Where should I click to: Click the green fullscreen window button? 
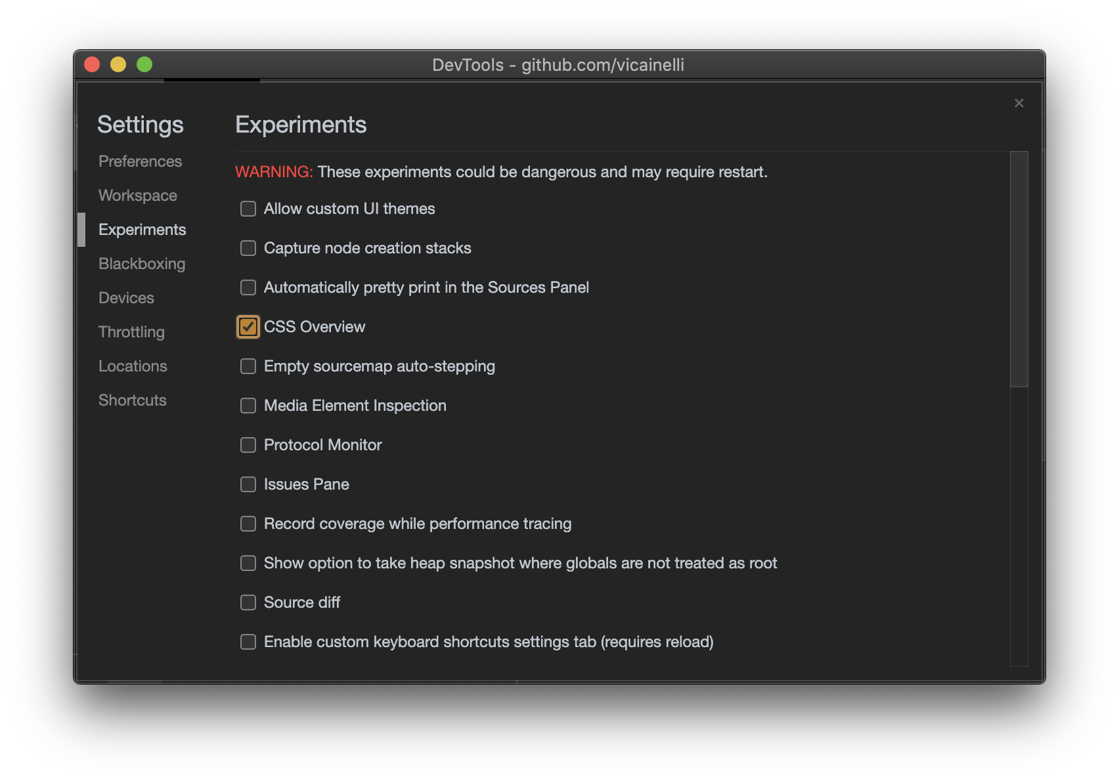click(144, 64)
